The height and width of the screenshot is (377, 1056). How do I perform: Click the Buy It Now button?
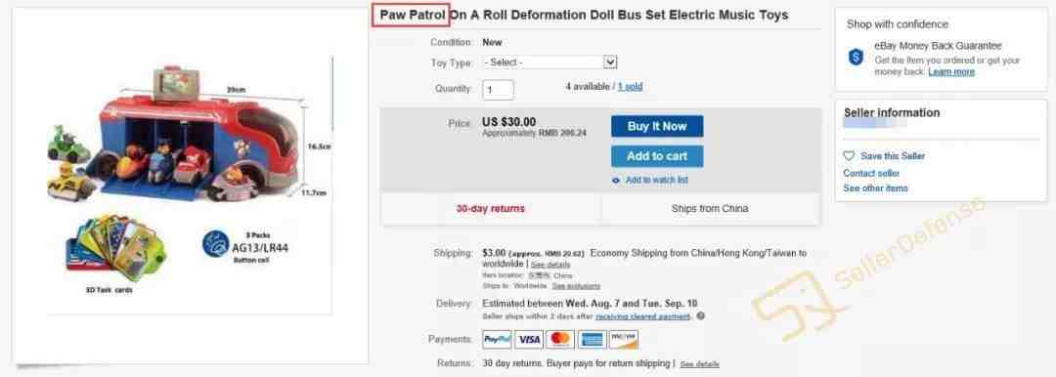click(657, 126)
